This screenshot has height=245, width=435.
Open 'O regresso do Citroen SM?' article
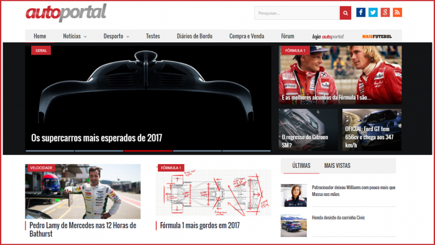tap(304, 141)
